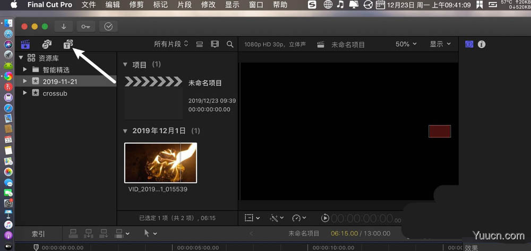Open the 显示 view options dropdown
The height and width of the screenshot is (251, 531).
(x=440, y=45)
